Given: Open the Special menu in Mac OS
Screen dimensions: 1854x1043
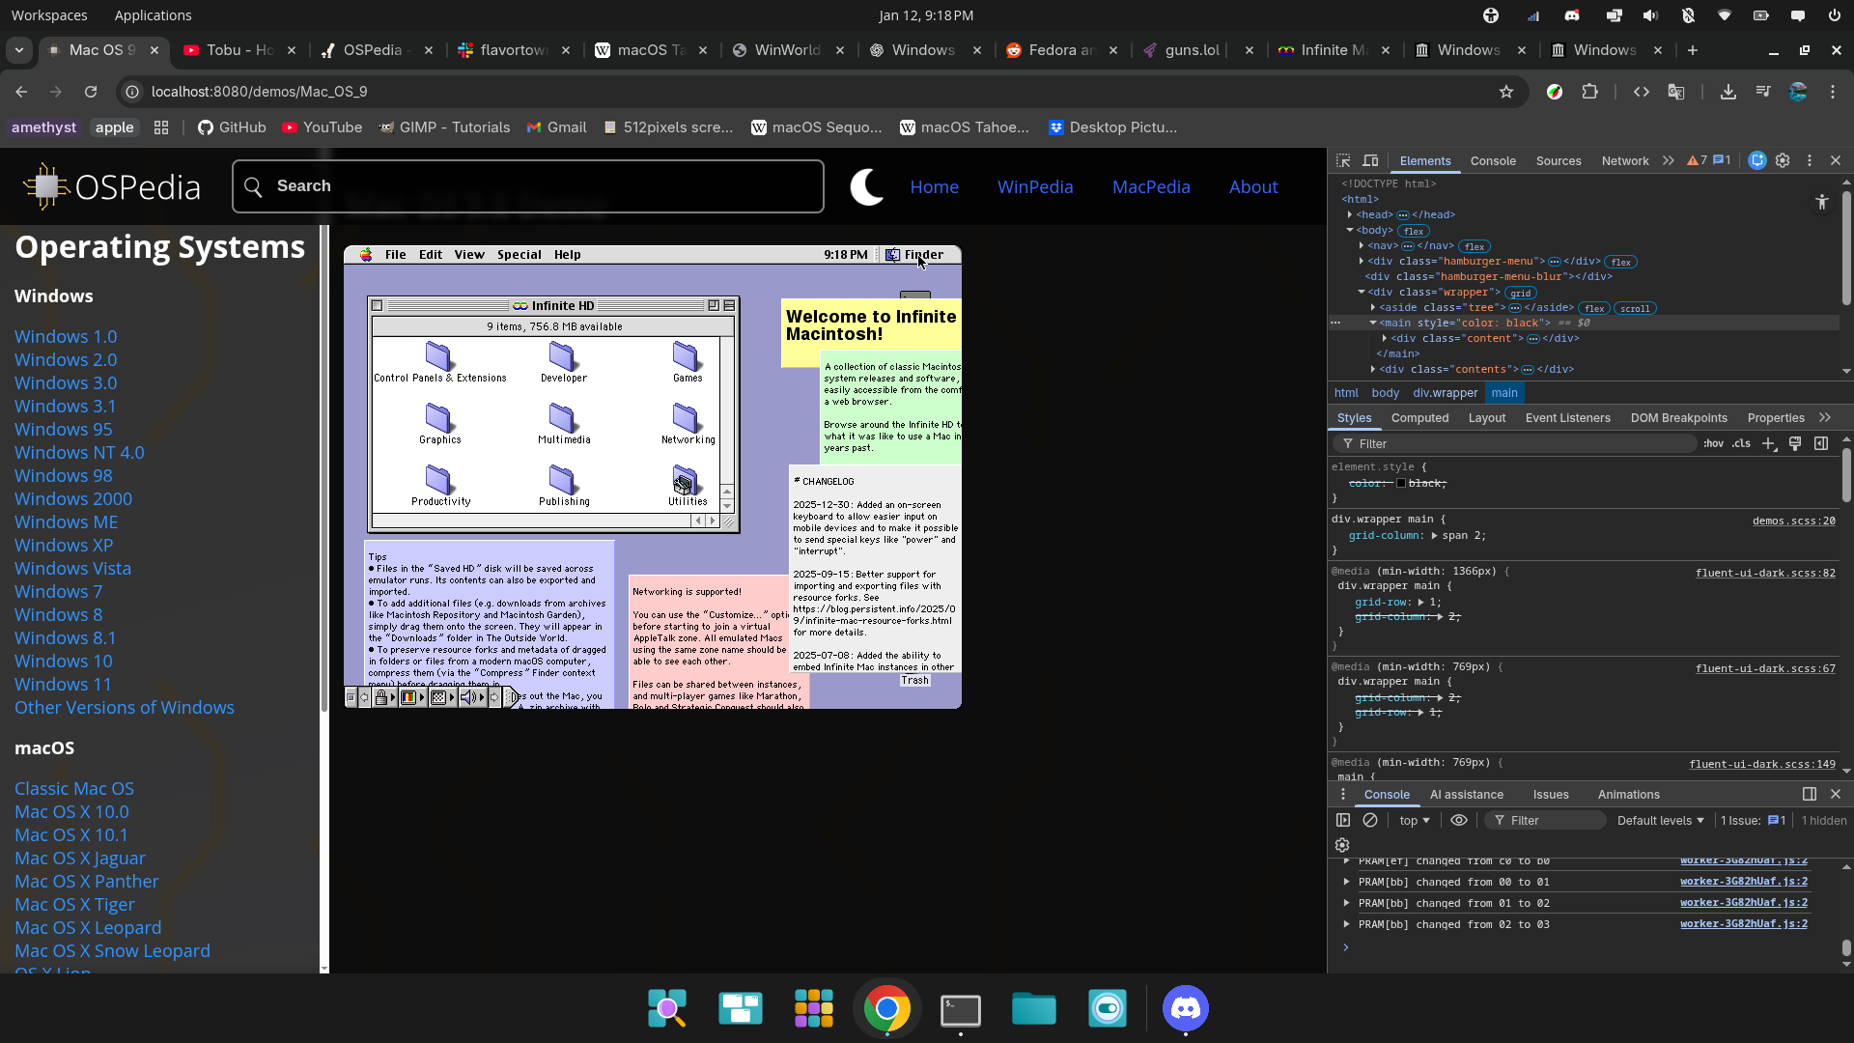Looking at the screenshot, I should (x=519, y=255).
